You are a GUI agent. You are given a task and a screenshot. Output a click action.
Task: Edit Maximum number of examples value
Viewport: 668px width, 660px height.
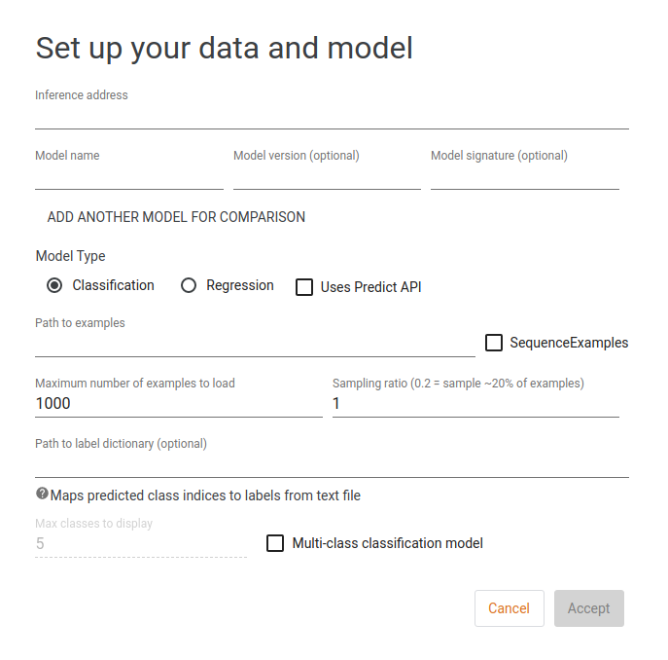[178, 404]
